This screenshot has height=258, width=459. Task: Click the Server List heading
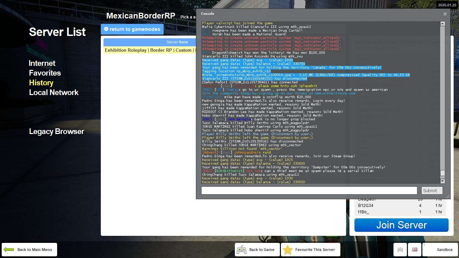[x=57, y=32]
